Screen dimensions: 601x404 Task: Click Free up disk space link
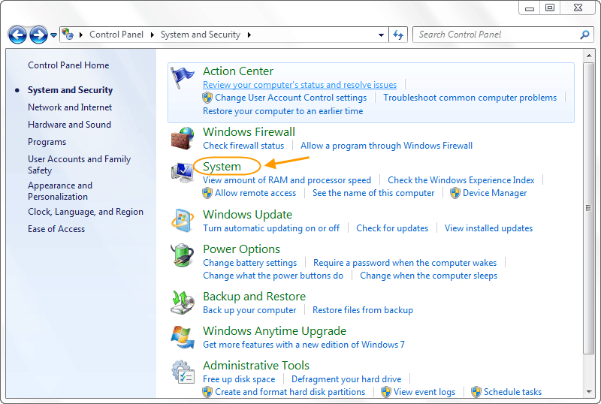(x=239, y=379)
